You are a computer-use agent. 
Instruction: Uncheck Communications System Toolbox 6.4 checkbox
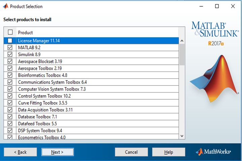coord(10,82)
